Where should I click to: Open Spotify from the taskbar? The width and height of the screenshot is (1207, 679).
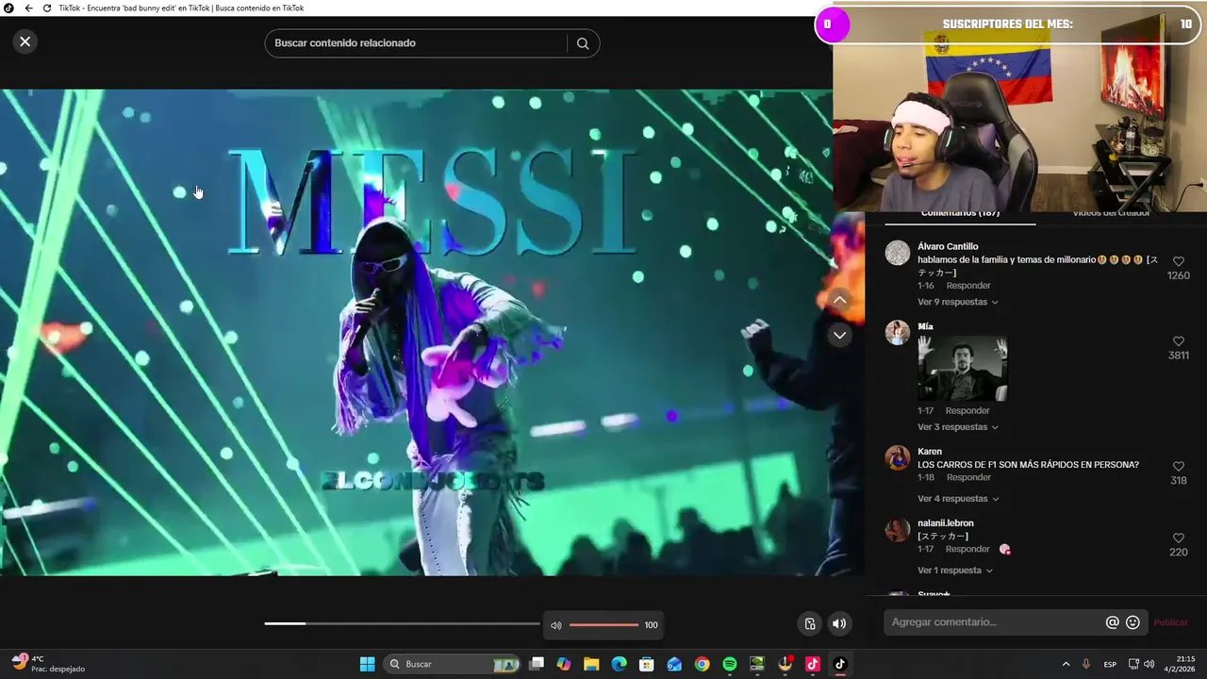[x=730, y=664]
